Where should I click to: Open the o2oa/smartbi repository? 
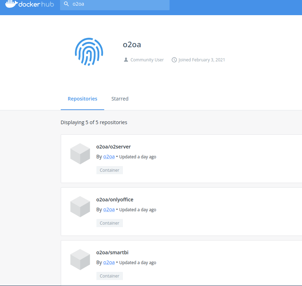(112, 252)
